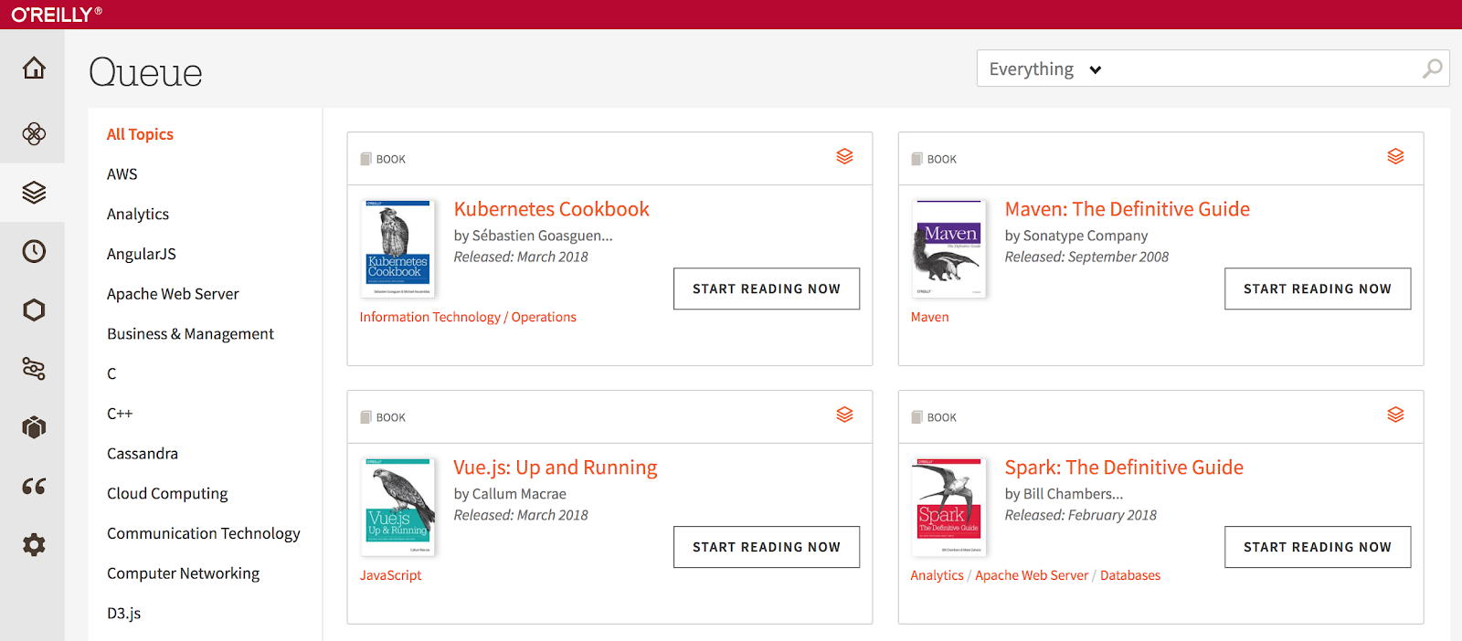The width and height of the screenshot is (1462, 641).
Task: Click the Maven topic tag link
Action: coord(929,317)
